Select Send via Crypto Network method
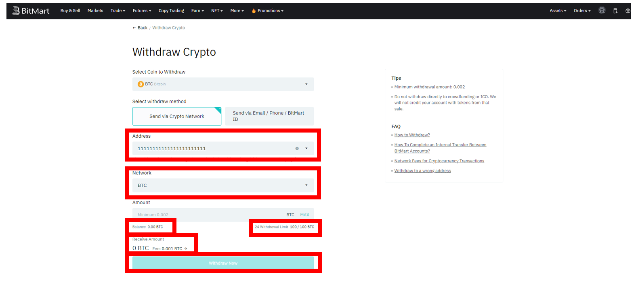The width and height of the screenshot is (638, 284). pyautogui.click(x=177, y=116)
